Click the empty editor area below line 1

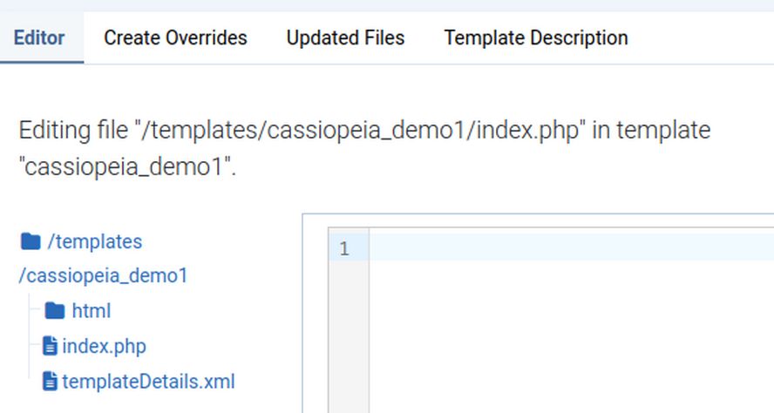pos(567,340)
